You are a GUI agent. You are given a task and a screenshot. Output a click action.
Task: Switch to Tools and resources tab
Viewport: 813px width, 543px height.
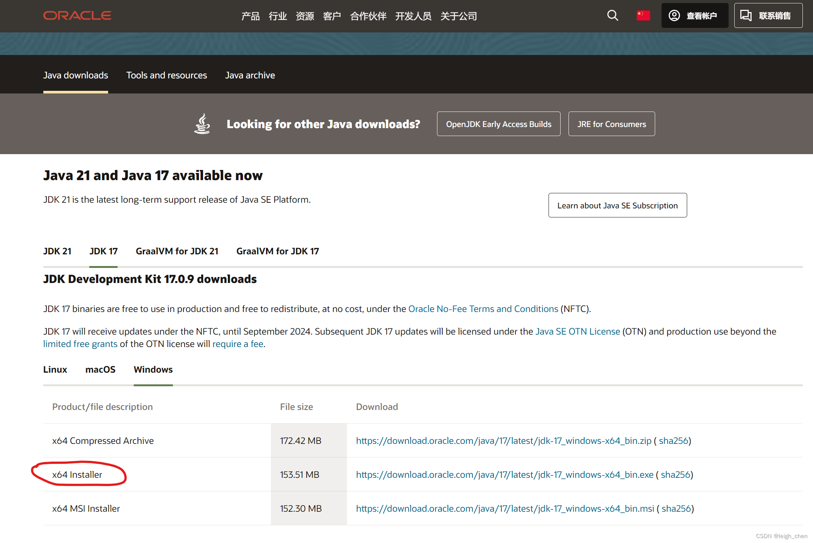[167, 75]
